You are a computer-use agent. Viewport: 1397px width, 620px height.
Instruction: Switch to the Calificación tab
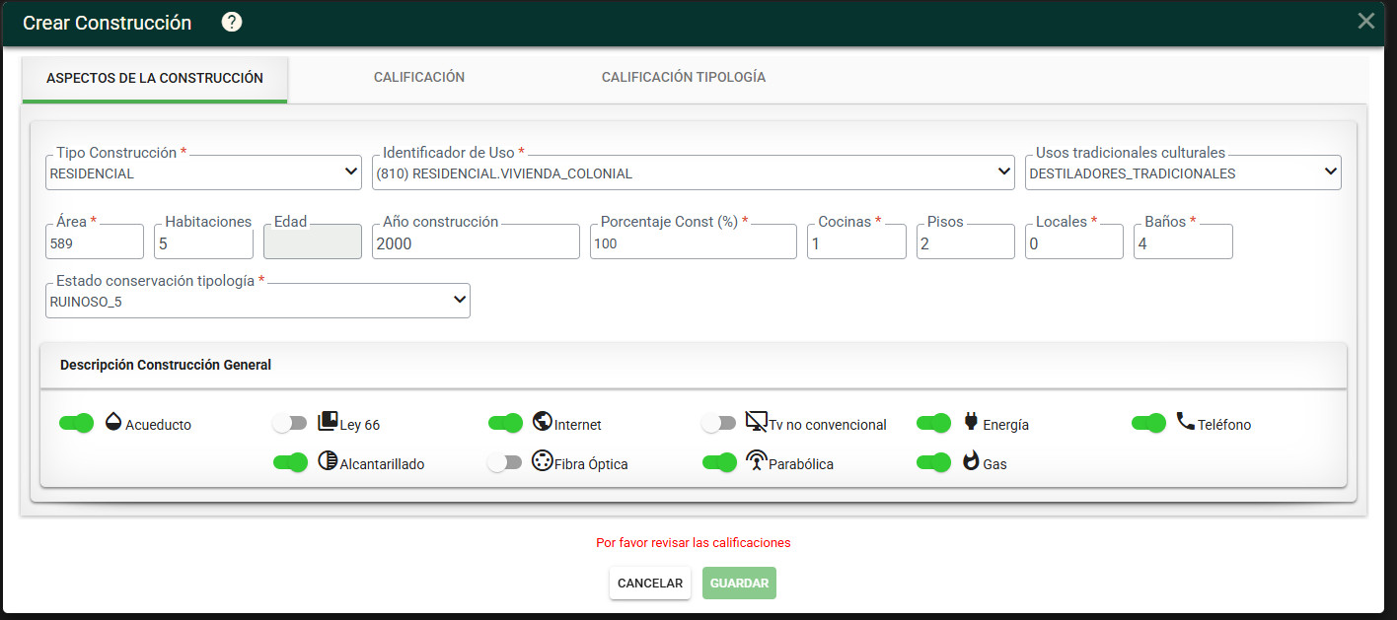coord(419,77)
